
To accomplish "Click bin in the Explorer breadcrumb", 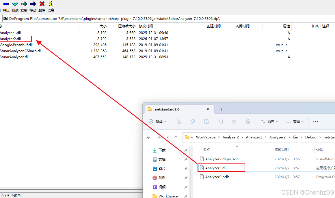I will pos(295,137).
